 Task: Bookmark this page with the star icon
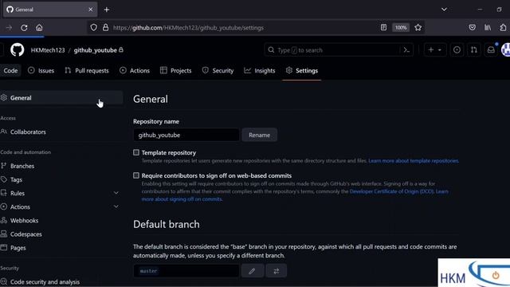[x=418, y=28]
